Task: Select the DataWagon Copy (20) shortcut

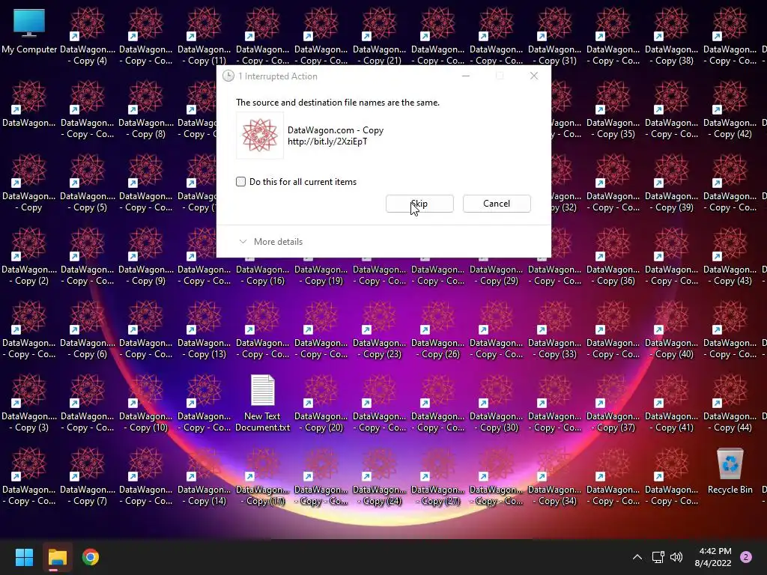Action: pyautogui.click(x=321, y=404)
